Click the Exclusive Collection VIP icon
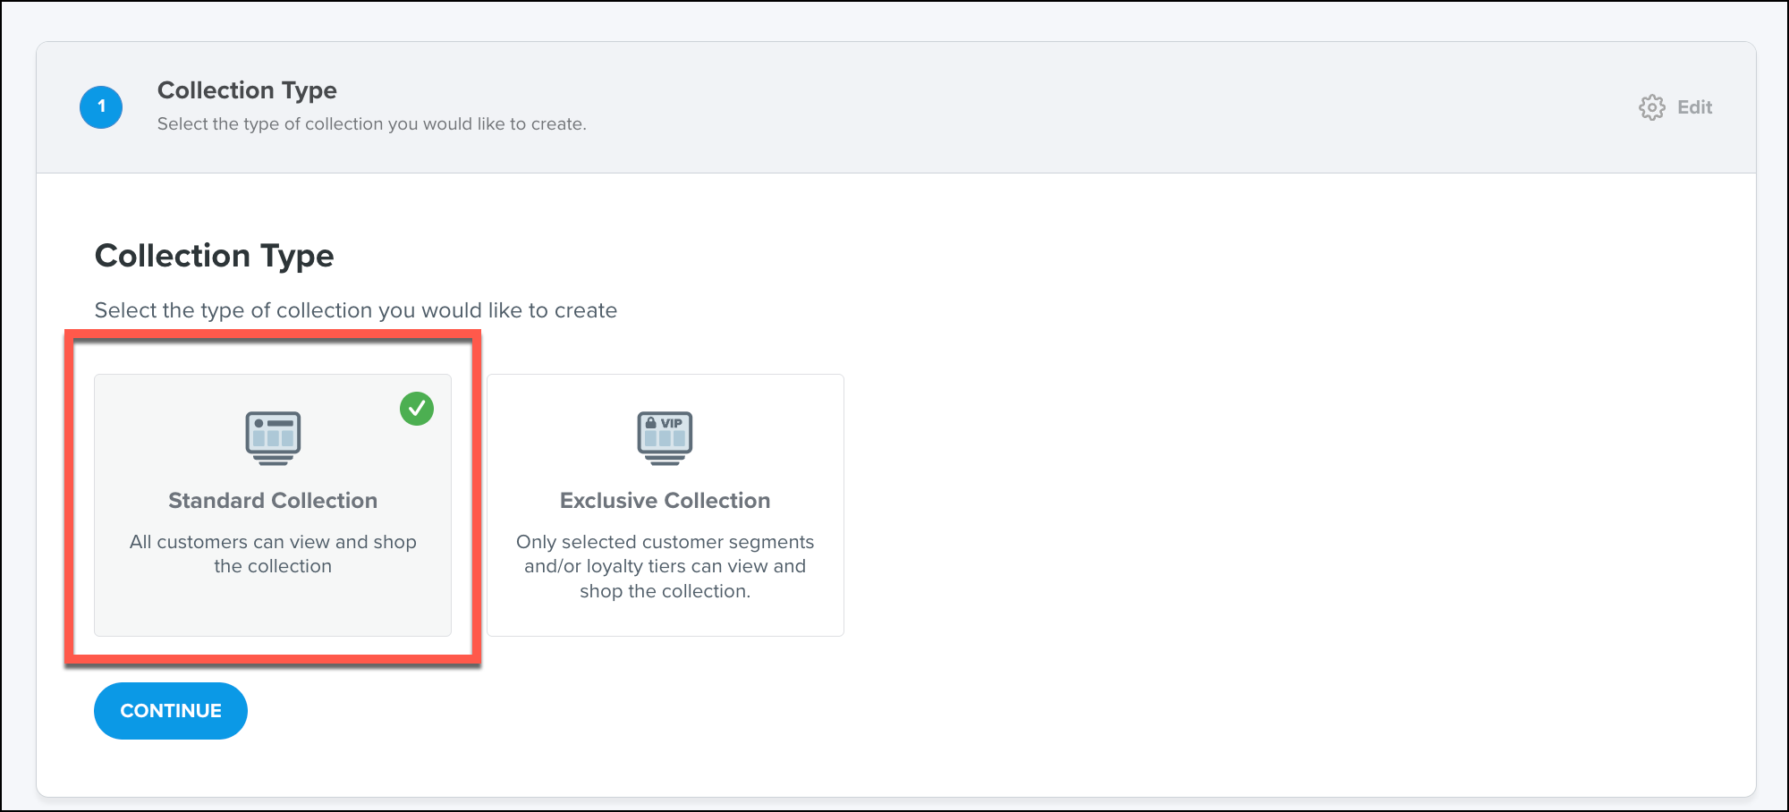This screenshot has width=1789, height=812. click(665, 438)
